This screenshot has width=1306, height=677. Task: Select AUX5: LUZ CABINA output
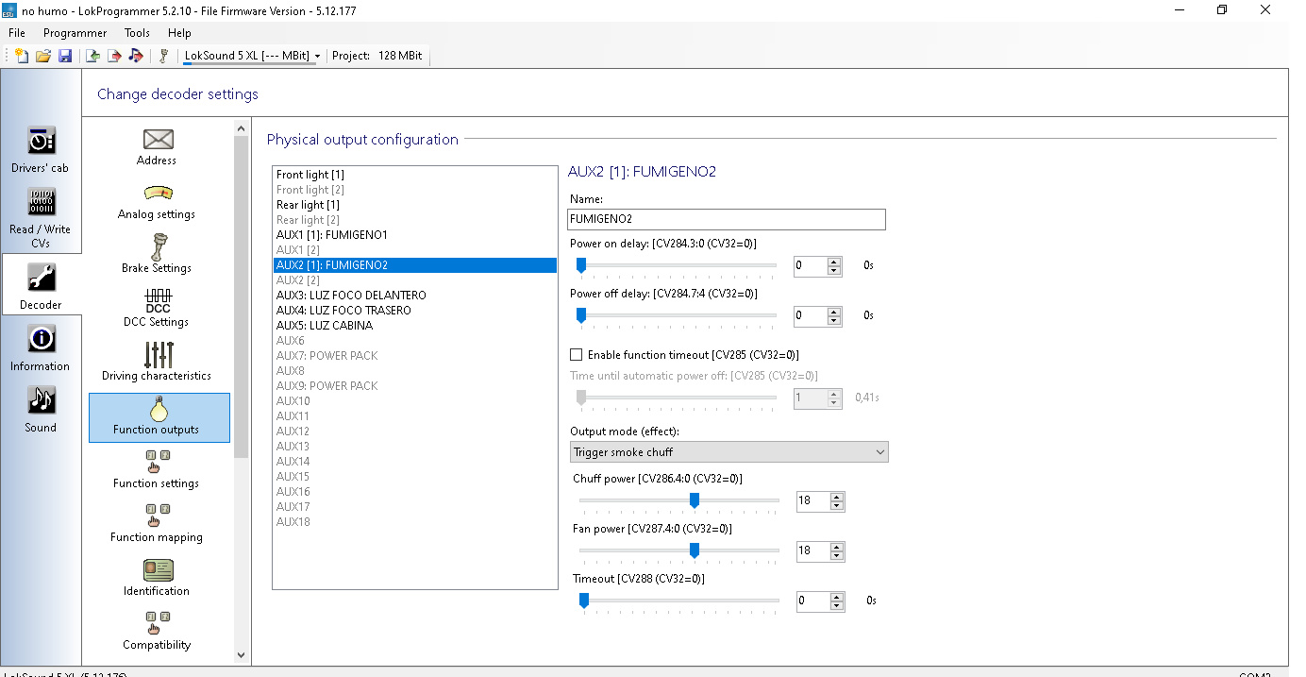pyautogui.click(x=415, y=326)
